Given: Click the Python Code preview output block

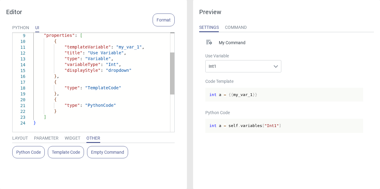Looking at the screenshot, I should coord(284,126).
